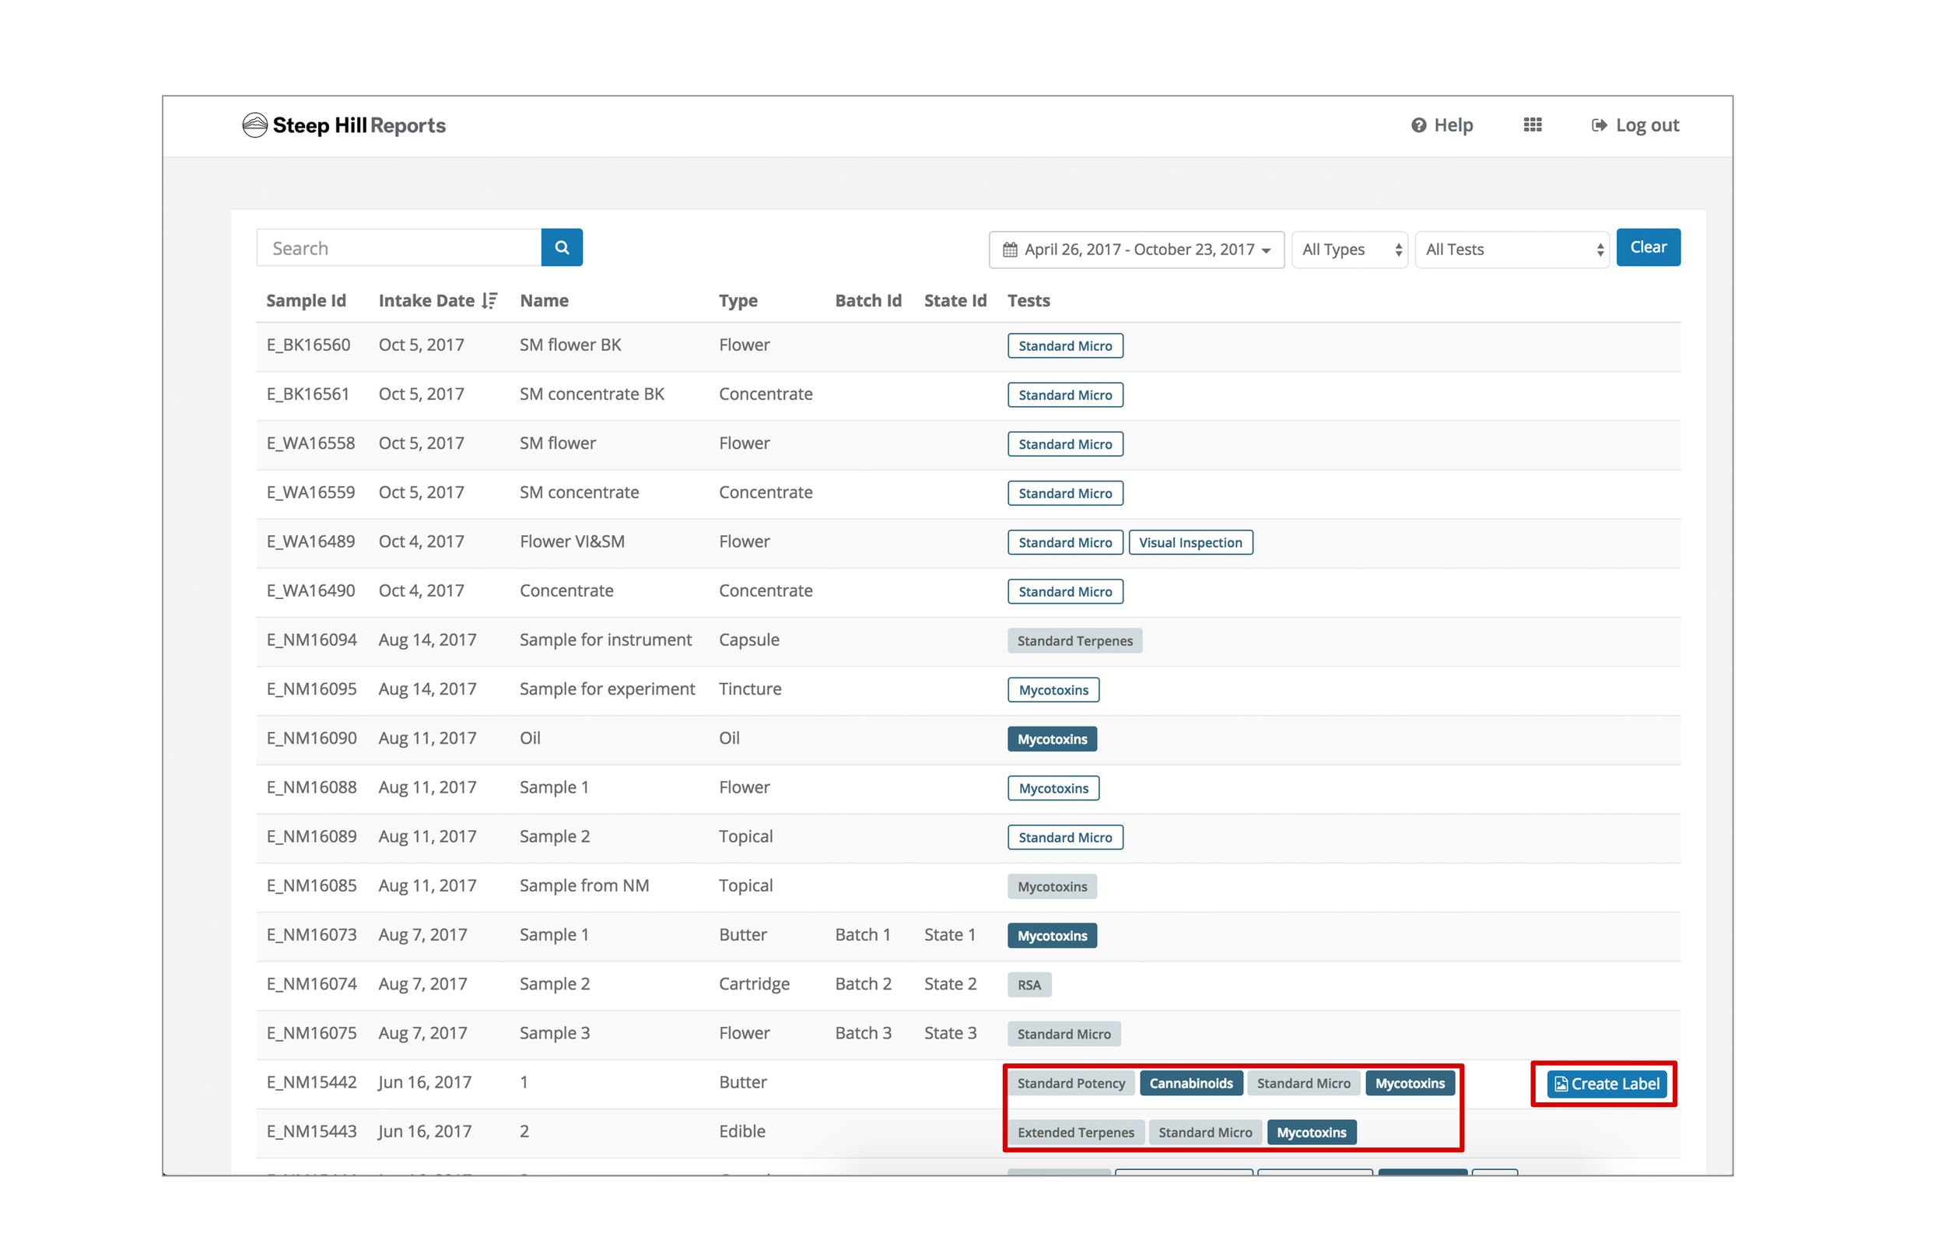Screen dimensions: 1945x1240
Task: Open the date range picker
Action: tap(1136, 250)
